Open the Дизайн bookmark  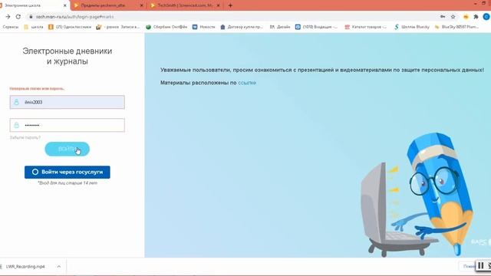click(280, 27)
